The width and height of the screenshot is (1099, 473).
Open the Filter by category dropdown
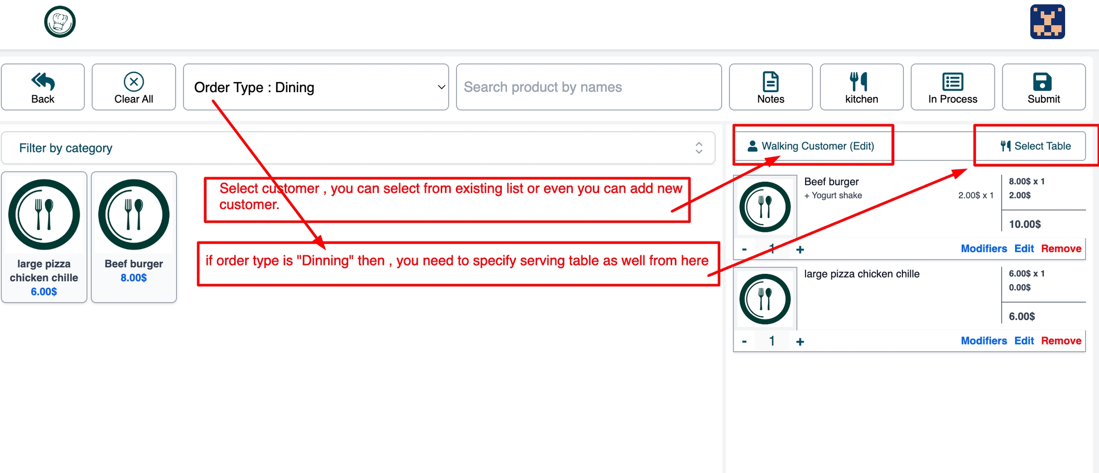pos(358,148)
